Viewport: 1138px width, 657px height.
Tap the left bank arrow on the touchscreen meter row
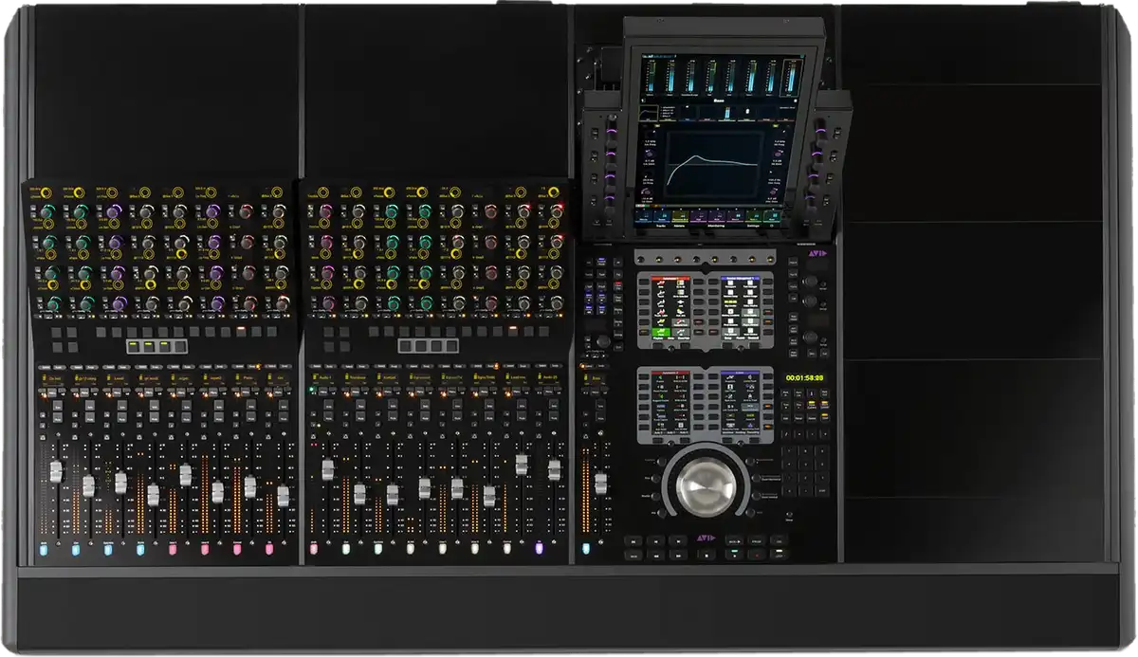643,100
